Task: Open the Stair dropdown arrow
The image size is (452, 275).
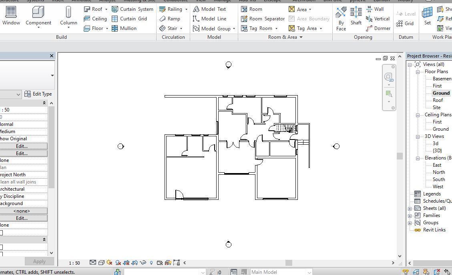Action: (x=181, y=28)
